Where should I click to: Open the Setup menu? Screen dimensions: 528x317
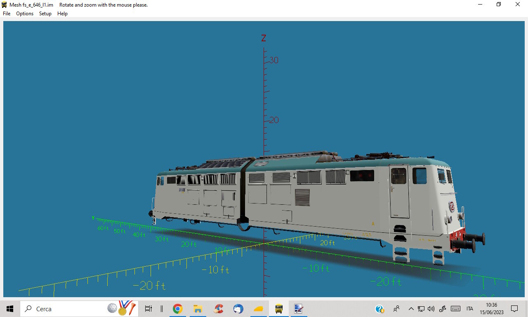tap(45, 14)
